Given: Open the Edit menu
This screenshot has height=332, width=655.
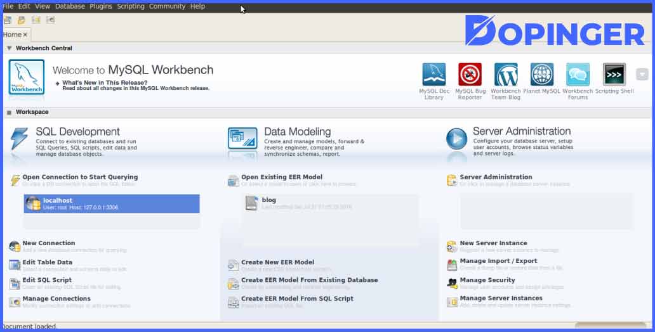Looking at the screenshot, I should (24, 6).
